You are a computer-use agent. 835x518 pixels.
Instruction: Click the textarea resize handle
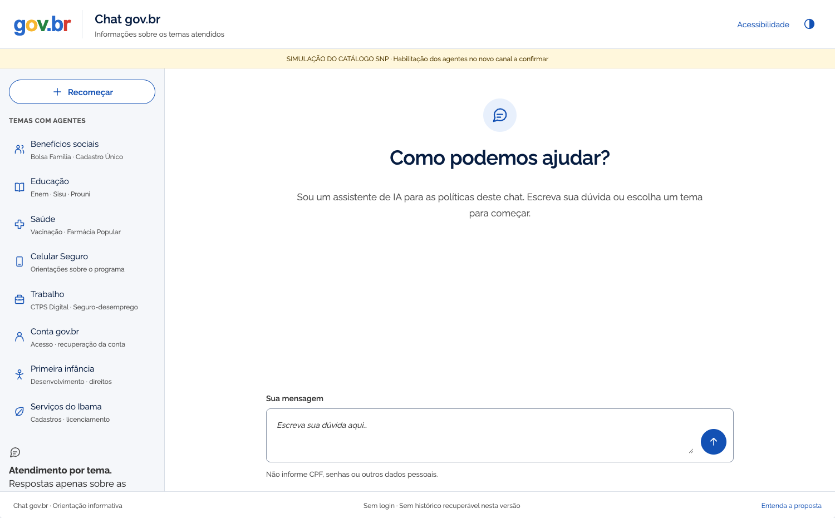click(691, 451)
